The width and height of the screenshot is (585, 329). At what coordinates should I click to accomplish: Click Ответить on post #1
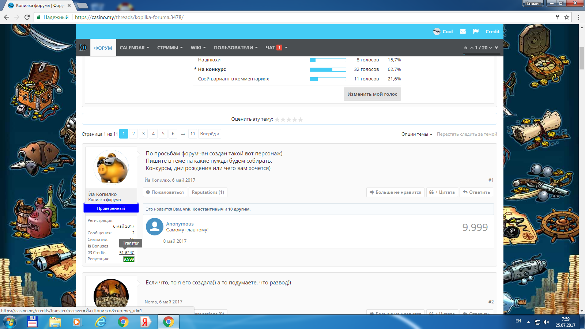click(476, 192)
